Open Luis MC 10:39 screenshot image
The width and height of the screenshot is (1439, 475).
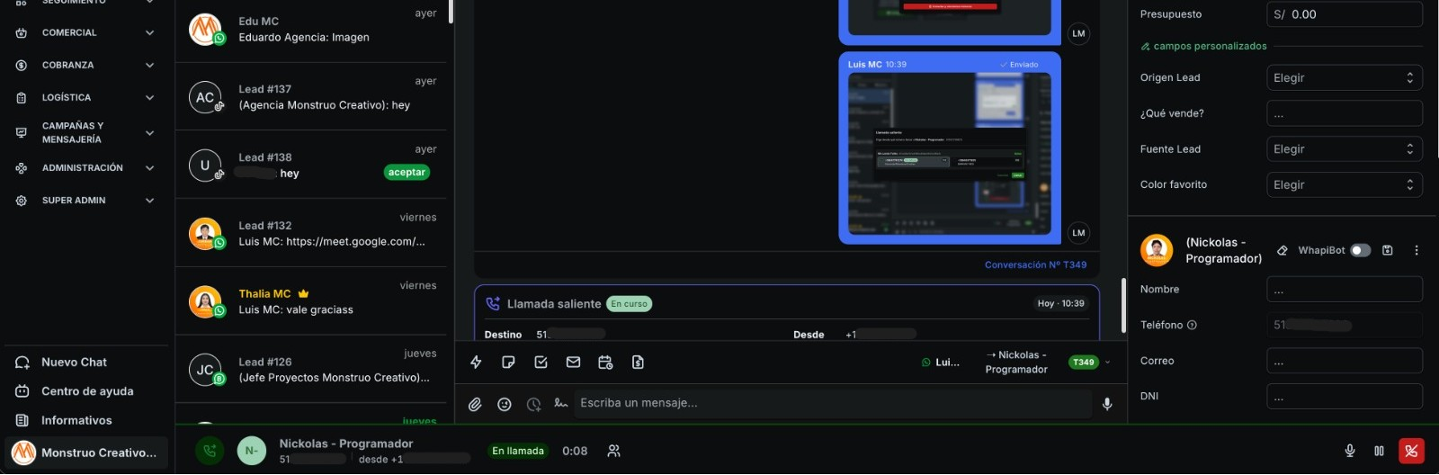pyautogui.click(x=950, y=154)
